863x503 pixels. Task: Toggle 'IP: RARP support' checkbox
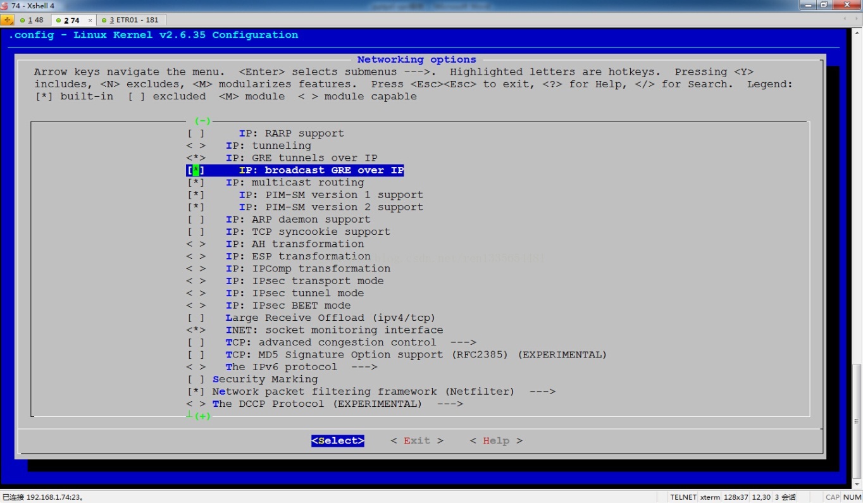click(x=196, y=134)
